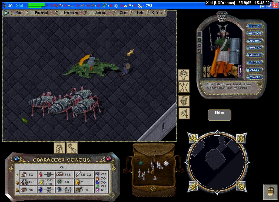Minimize the backpack container

(153, 189)
